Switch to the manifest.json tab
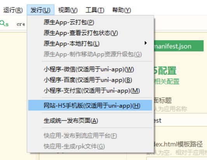Image resolution: width=207 pixels, height=160 pixels. tap(179, 46)
